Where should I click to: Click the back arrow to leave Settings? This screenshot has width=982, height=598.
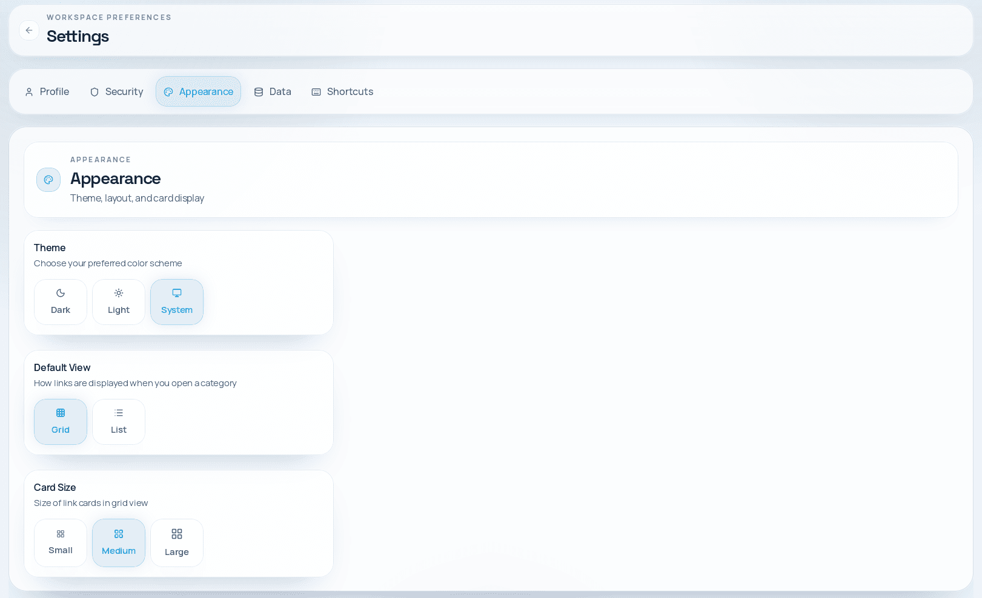pyautogui.click(x=29, y=30)
